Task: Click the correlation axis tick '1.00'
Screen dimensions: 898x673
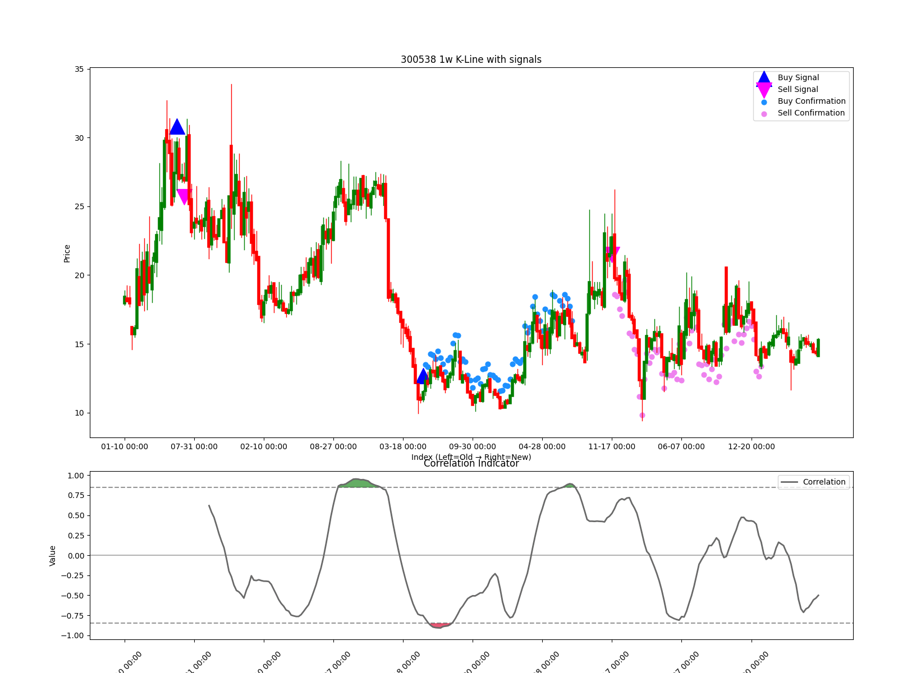Action: point(76,476)
